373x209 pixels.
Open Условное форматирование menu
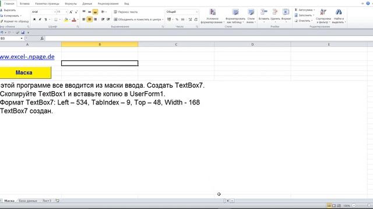[x=212, y=16]
